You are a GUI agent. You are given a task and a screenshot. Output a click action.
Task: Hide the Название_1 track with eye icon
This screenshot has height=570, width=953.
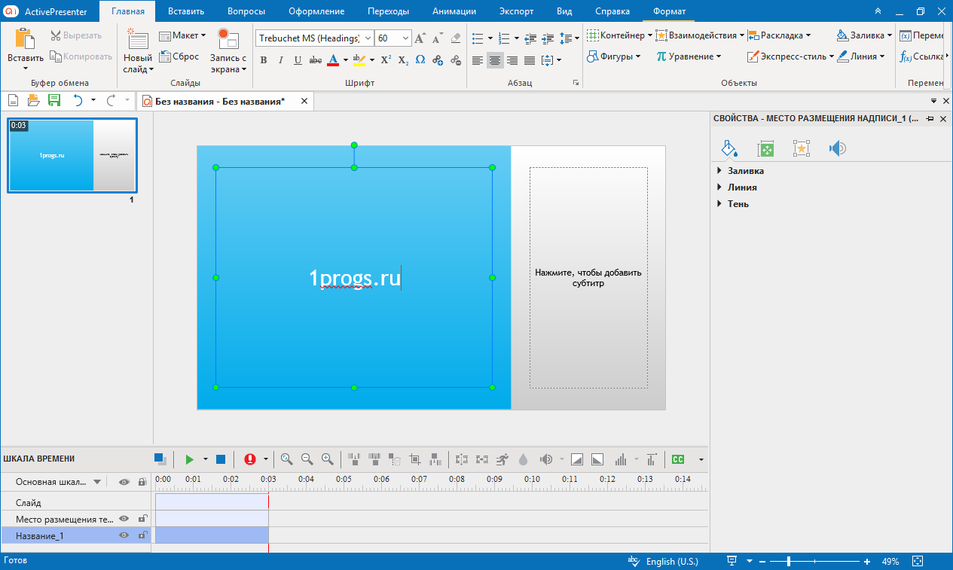pyautogui.click(x=124, y=535)
